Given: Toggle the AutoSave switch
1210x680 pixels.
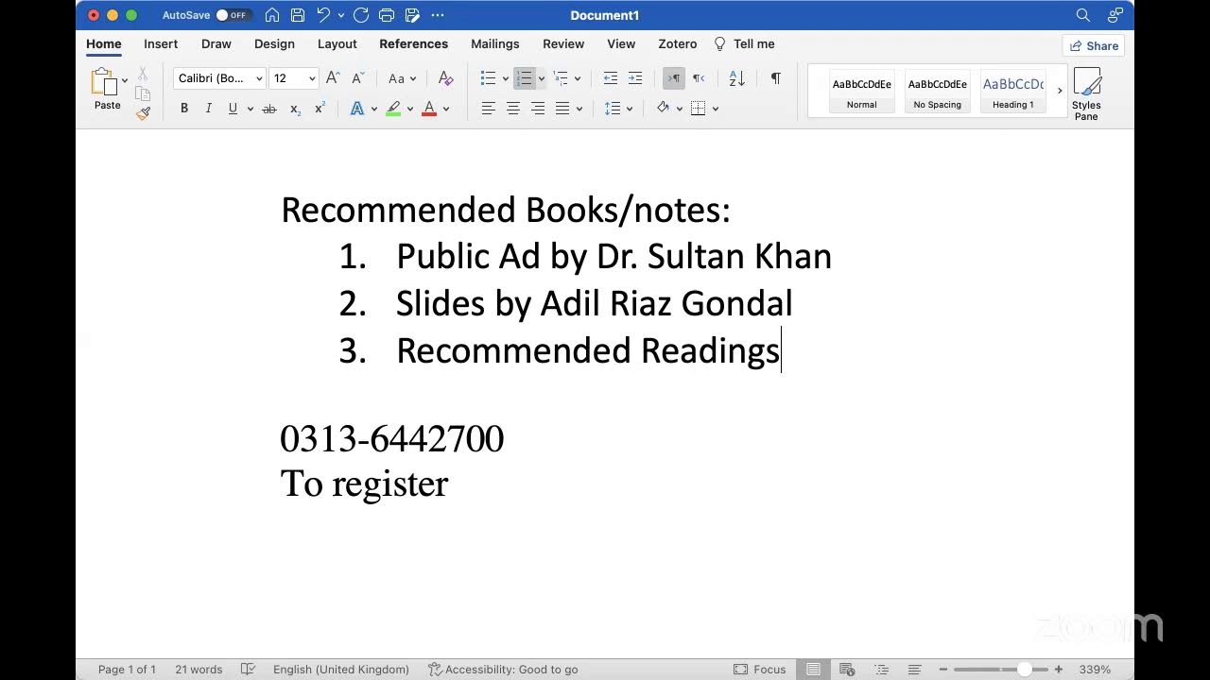Looking at the screenshot, I should [232, 15].
